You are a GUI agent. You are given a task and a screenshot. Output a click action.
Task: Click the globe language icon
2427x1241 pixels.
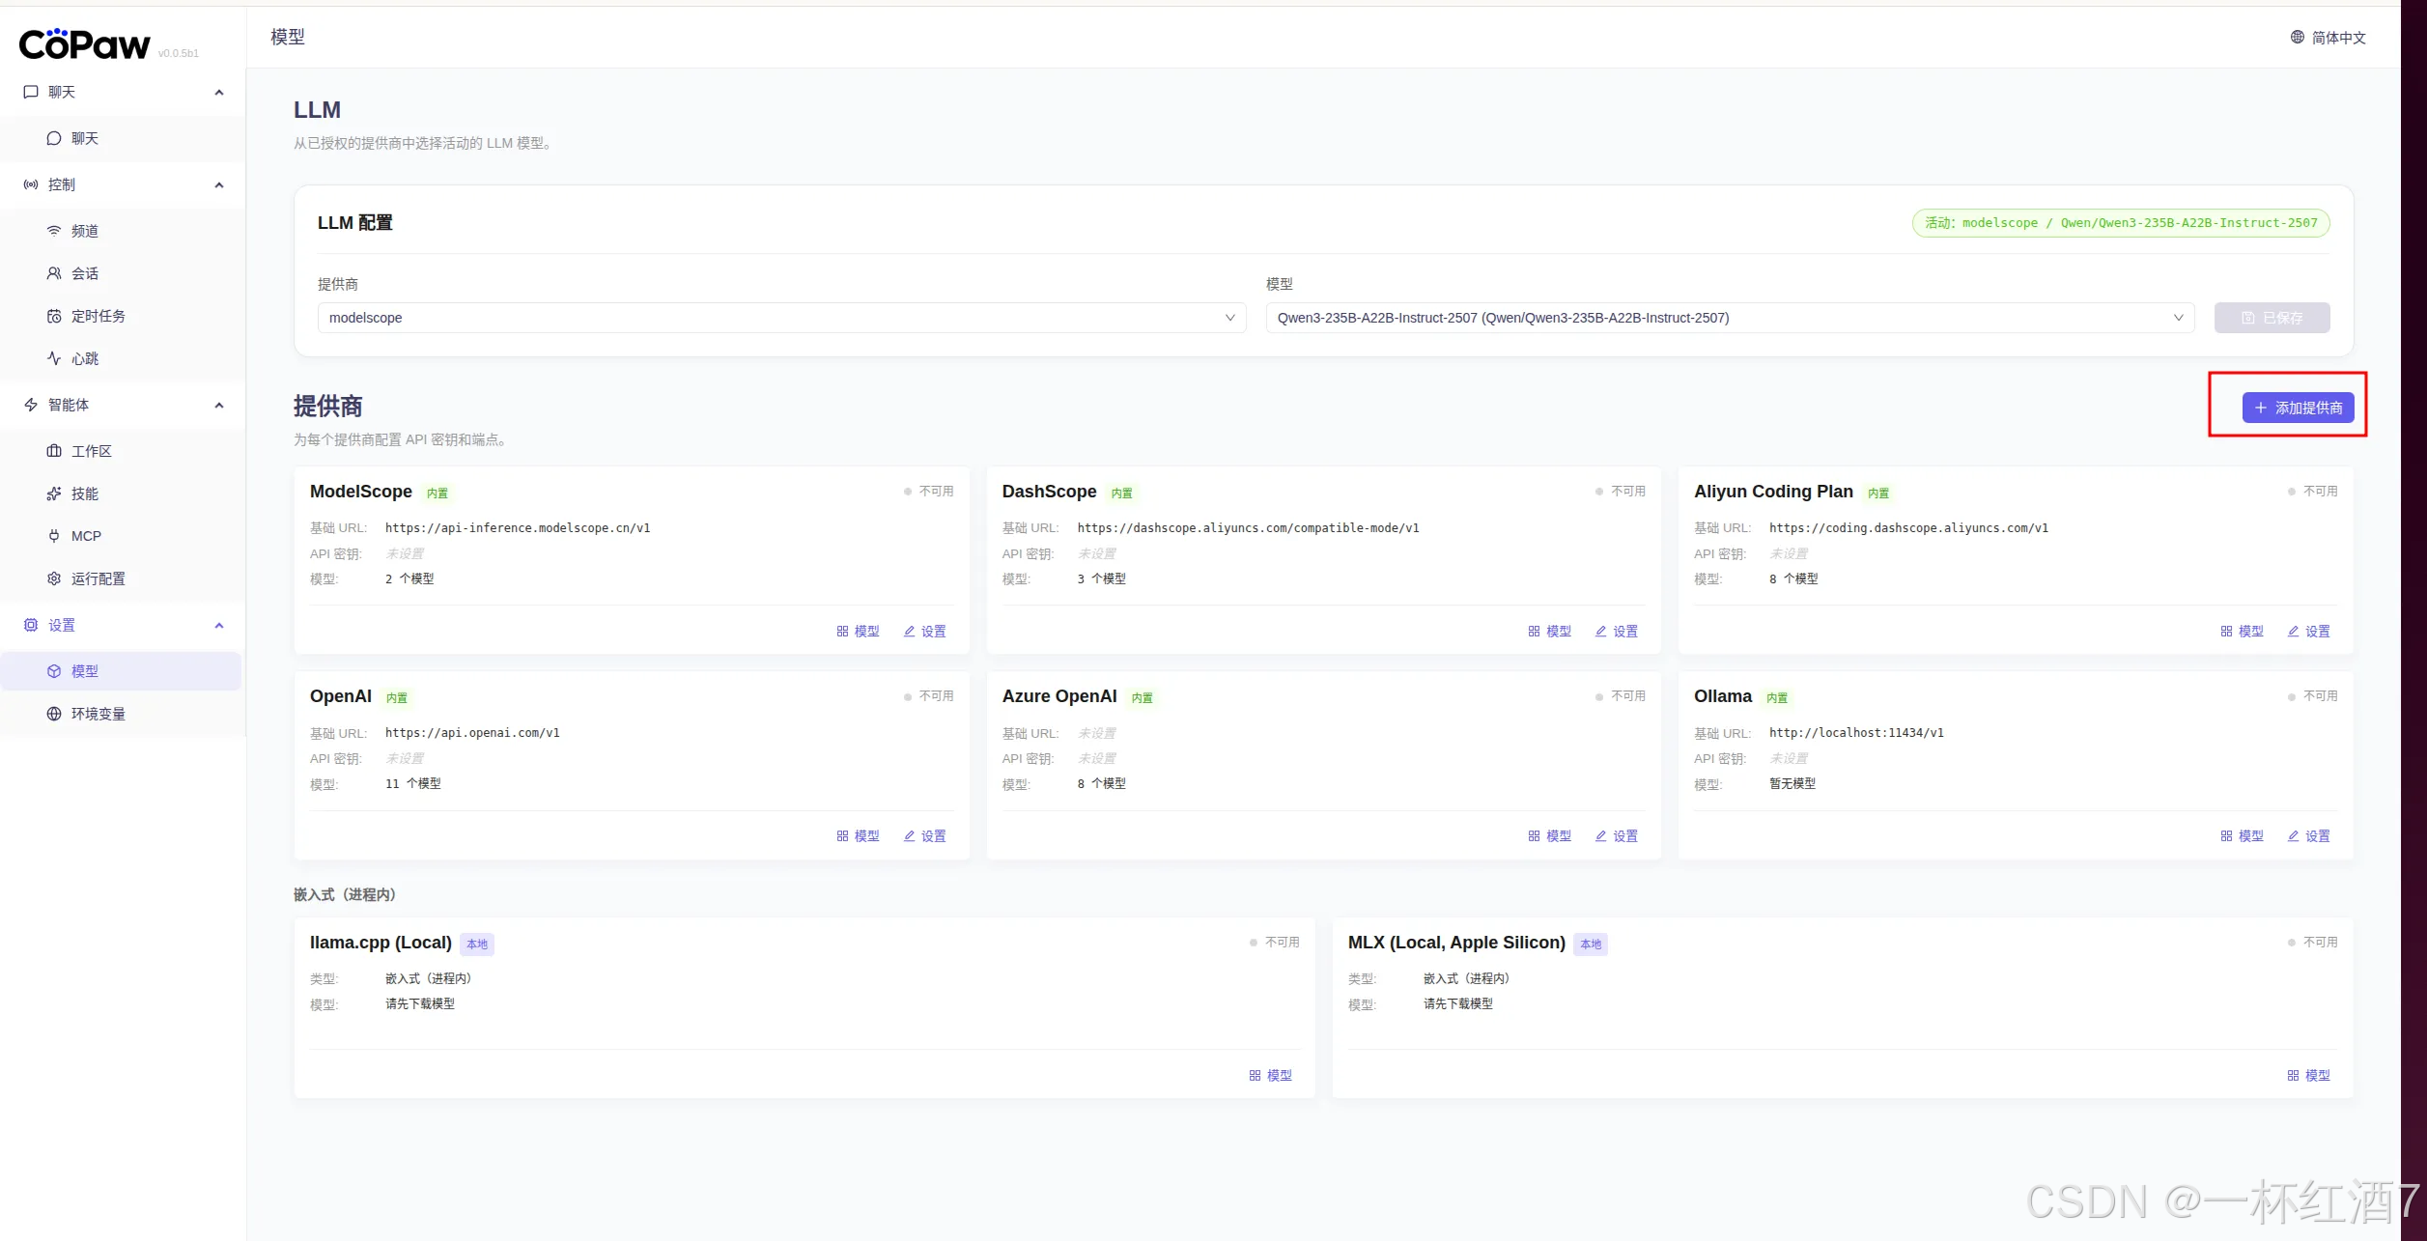pos(2297,38)
